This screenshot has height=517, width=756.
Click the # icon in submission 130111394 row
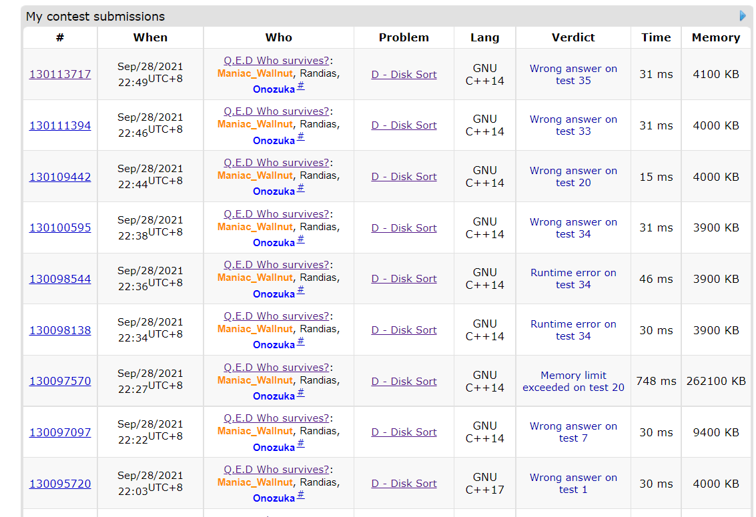point(300,138)
